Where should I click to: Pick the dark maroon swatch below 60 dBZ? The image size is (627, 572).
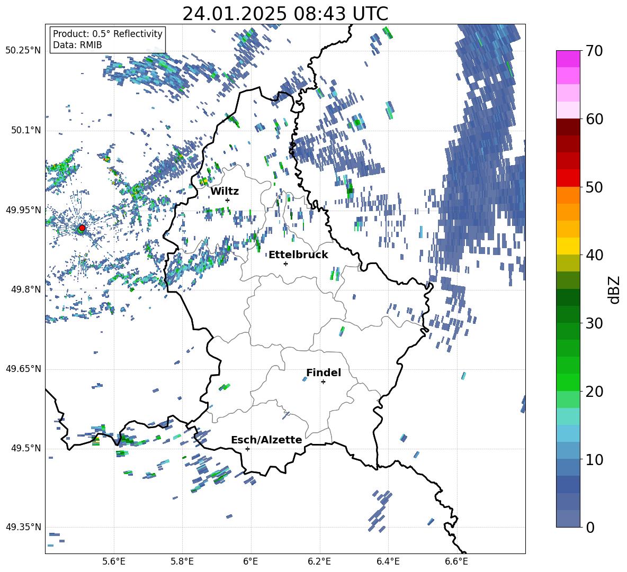[568, 127]
